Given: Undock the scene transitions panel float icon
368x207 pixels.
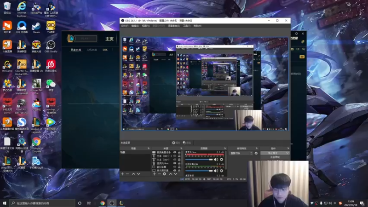Looking at the screenshot, I should tap(257, 148).
